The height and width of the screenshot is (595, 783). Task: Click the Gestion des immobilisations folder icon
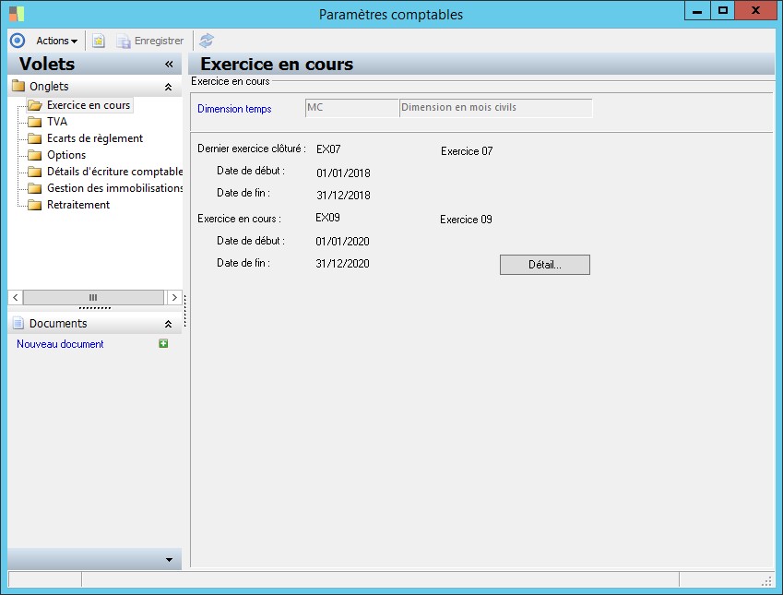35,188
